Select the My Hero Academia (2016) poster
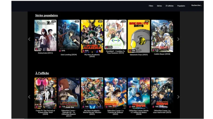Viewport: 213px width, 119px height. [x=92, y=35]
